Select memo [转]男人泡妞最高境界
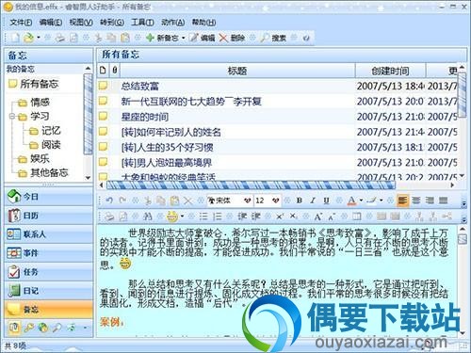This screenshot has height=353, width=471. (167, 163)
